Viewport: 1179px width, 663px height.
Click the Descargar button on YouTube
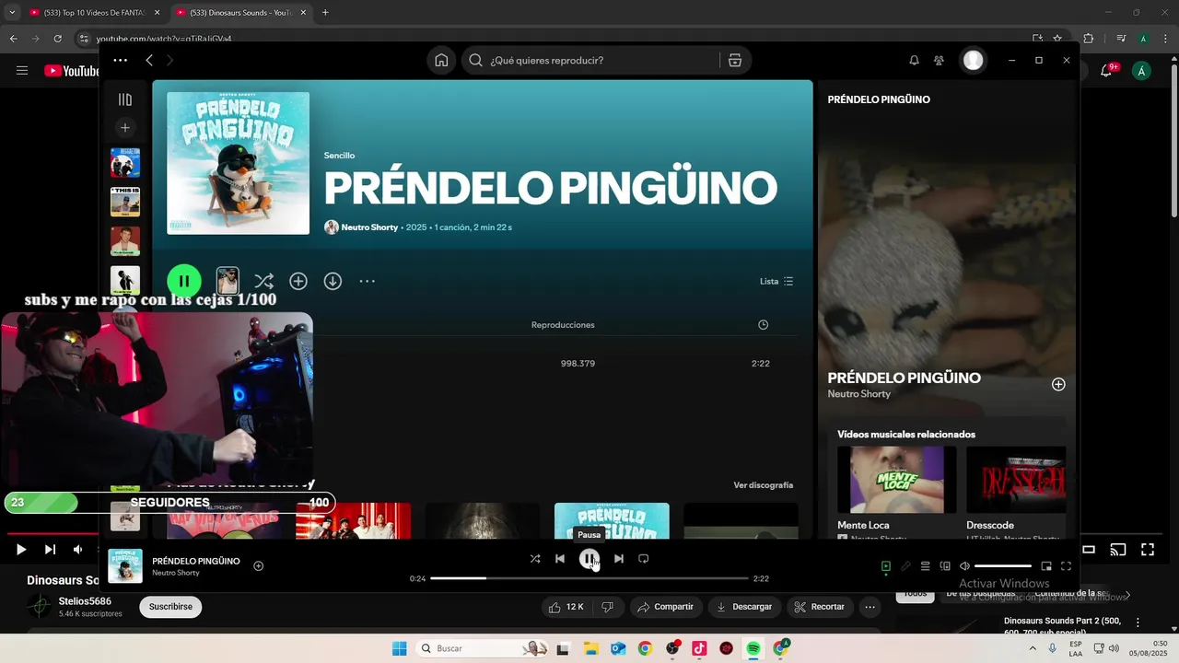coord(746,607)
